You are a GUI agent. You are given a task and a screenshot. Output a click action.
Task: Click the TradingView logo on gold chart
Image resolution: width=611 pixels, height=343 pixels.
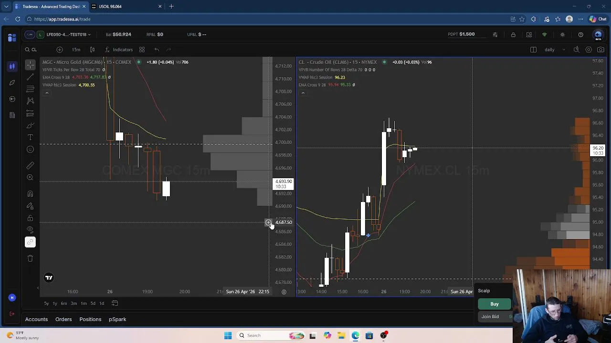[x=49, y=278]
